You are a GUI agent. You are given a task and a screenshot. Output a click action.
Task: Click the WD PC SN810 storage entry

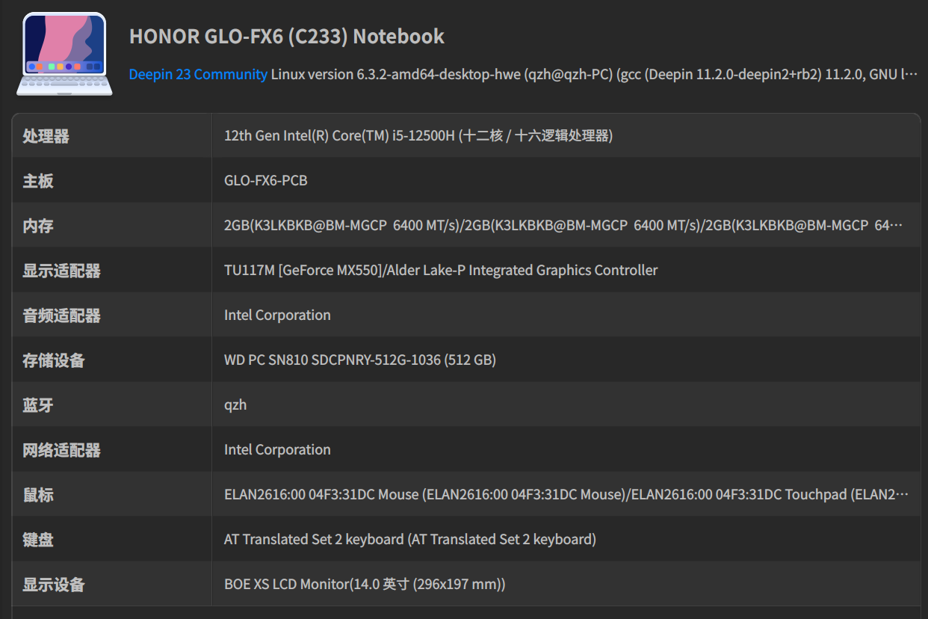359,360
